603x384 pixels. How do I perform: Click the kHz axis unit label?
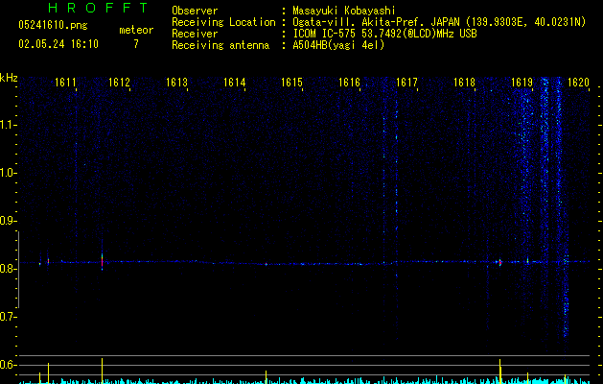(x=9, y=78)
